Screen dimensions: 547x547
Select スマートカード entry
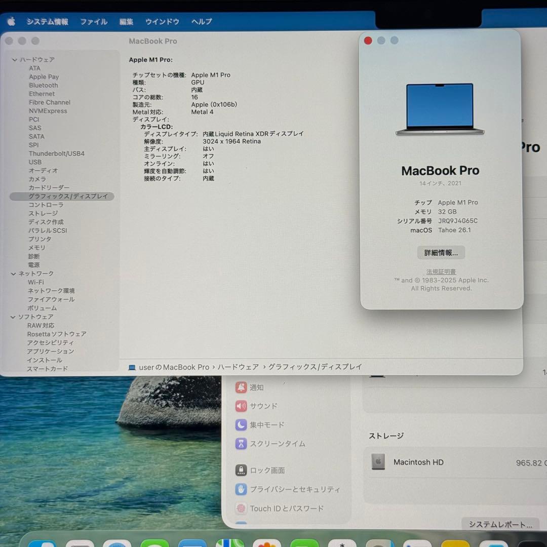point(48,369)
